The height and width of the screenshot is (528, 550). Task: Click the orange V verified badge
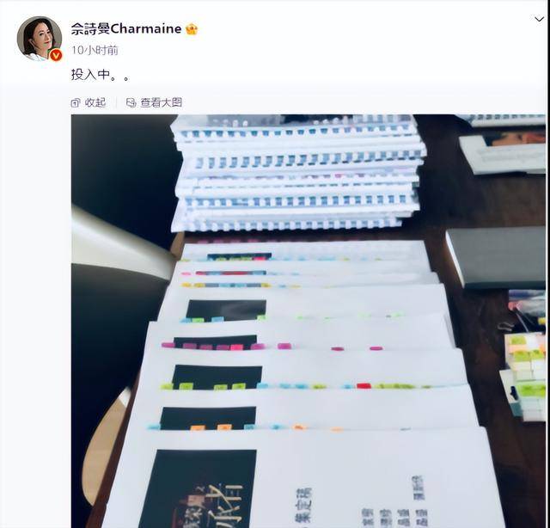56,55
